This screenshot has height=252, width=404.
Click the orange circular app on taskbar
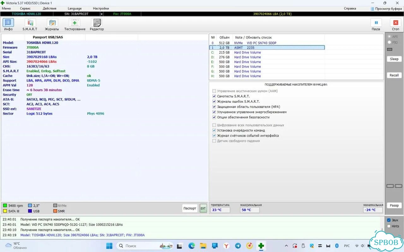[x=249, y=246]
